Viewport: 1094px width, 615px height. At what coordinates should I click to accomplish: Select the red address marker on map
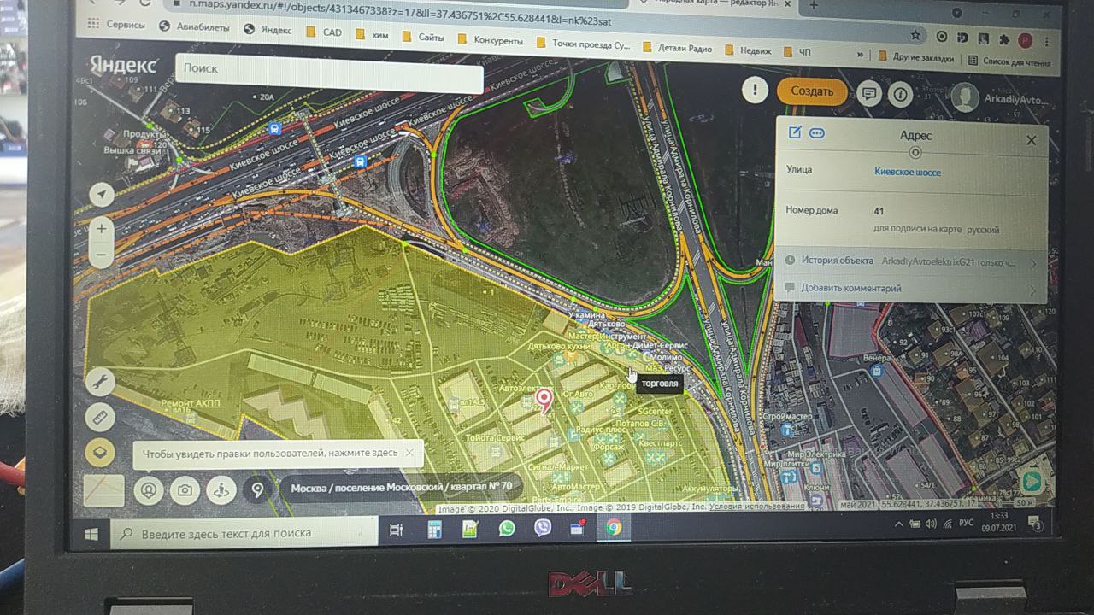544,400
